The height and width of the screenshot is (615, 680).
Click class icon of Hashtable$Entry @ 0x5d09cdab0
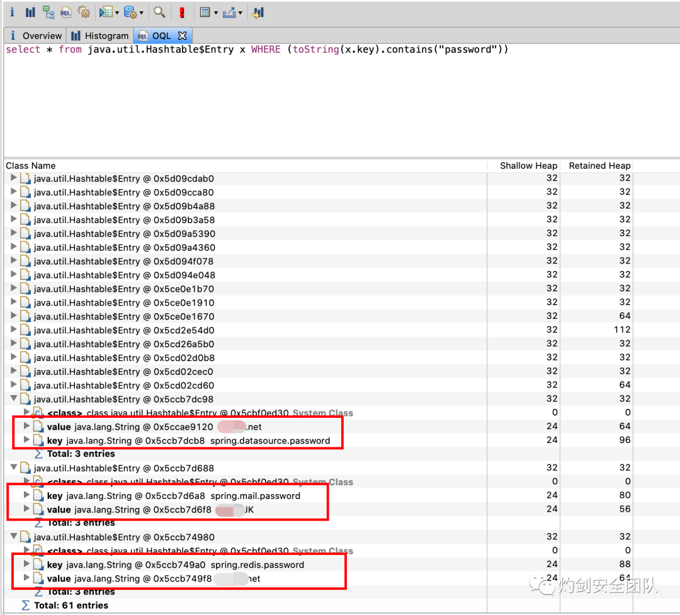tap(26, 178)
